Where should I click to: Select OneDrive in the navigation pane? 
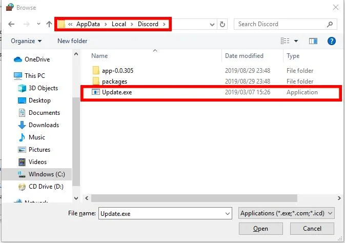tap(36, 59)
